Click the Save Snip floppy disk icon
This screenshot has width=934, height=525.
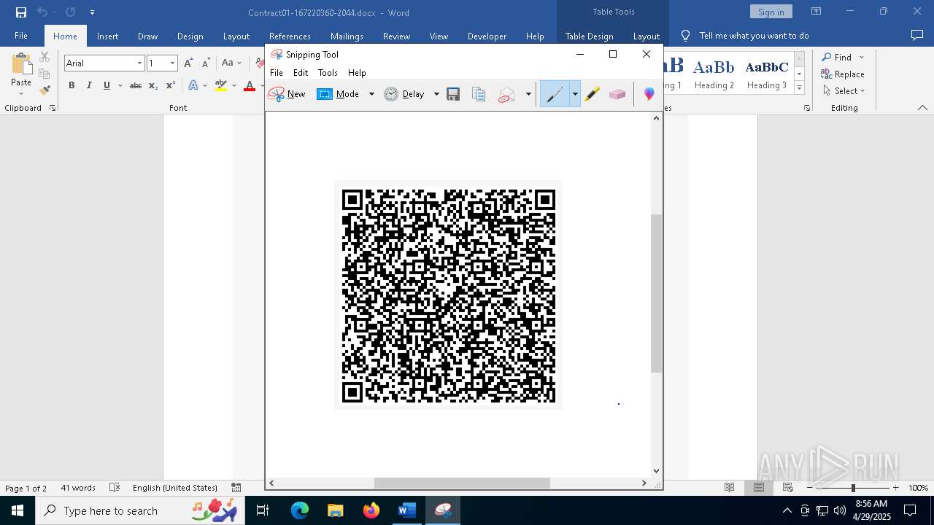pos(453,94)
